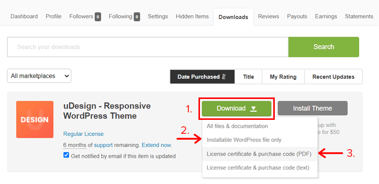379x184 pixels.
Task: Sort downloads by Title
Action: pos(248,77)
